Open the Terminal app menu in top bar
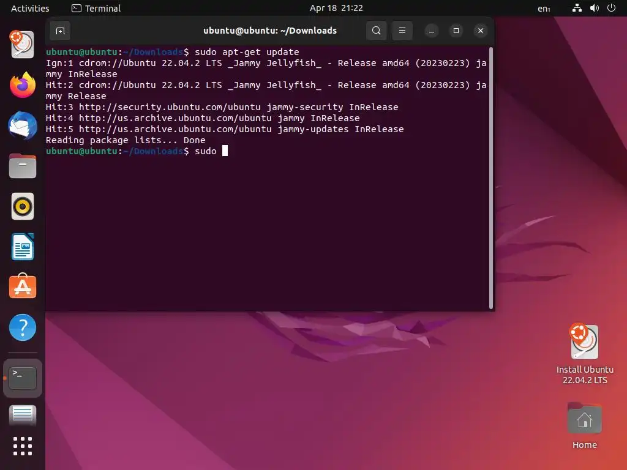 (x=96, y=8)
